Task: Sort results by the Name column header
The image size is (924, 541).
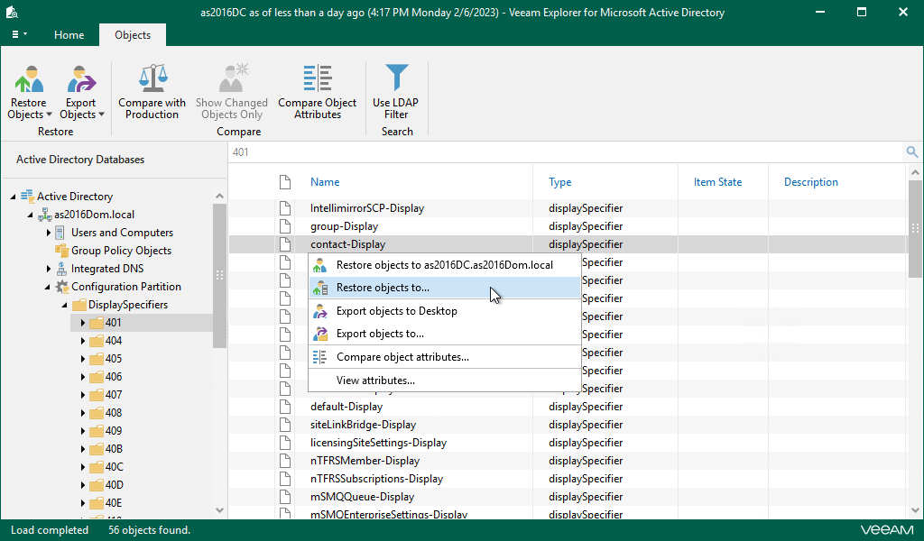Action: (x=325, y=181)
